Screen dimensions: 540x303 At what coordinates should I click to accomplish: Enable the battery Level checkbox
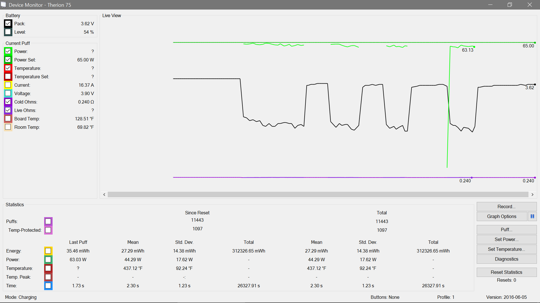[x=8, y=32]
